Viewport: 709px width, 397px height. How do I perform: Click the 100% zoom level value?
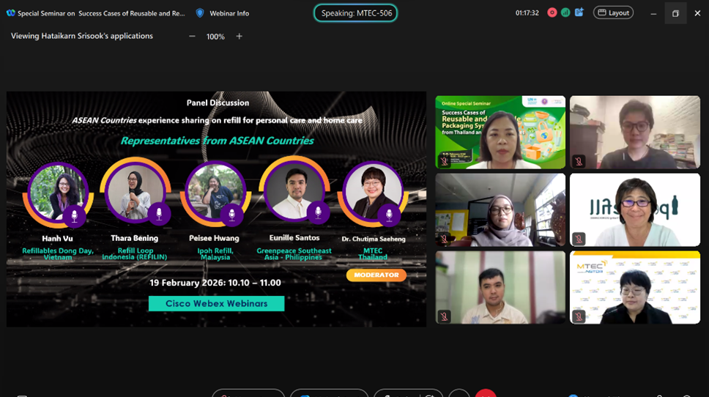coord(215,37)
